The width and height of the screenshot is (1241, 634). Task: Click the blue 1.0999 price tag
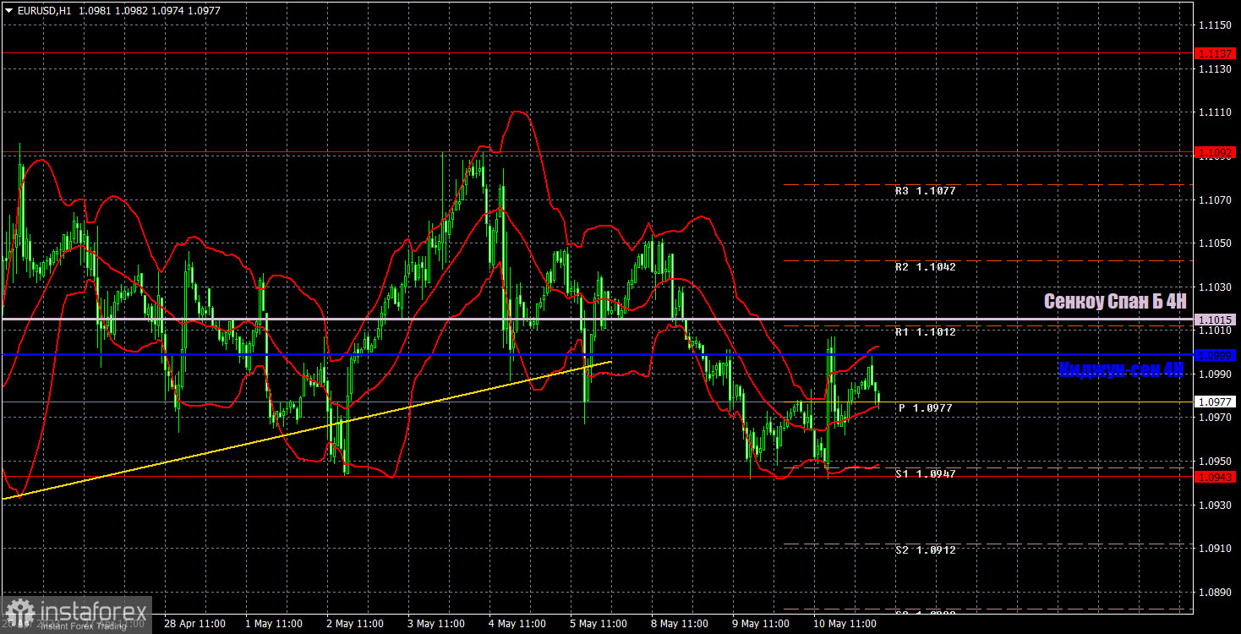point(1216,355)
